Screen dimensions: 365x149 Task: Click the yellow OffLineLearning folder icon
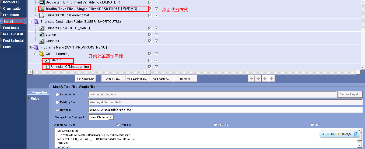41,54
